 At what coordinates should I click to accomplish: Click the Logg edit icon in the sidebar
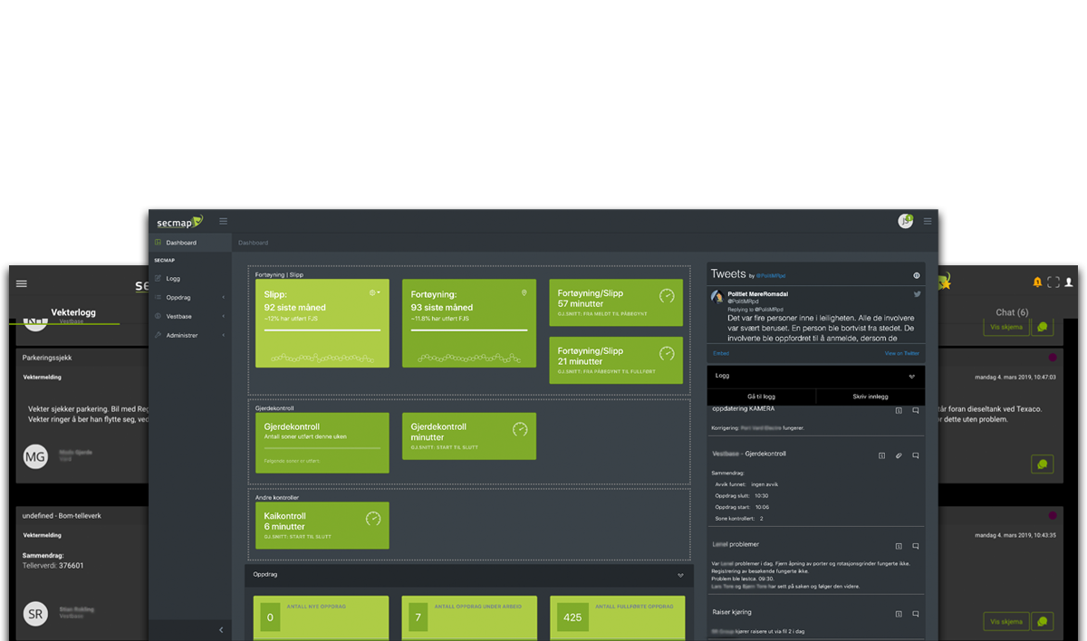pos(158,278)
